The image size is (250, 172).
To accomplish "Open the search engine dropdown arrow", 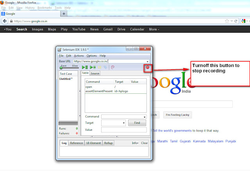I will pos(247,21).
